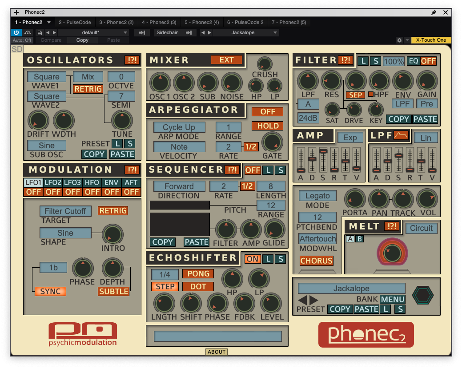Adjust the Melt glowing knob

pos(392,253)
